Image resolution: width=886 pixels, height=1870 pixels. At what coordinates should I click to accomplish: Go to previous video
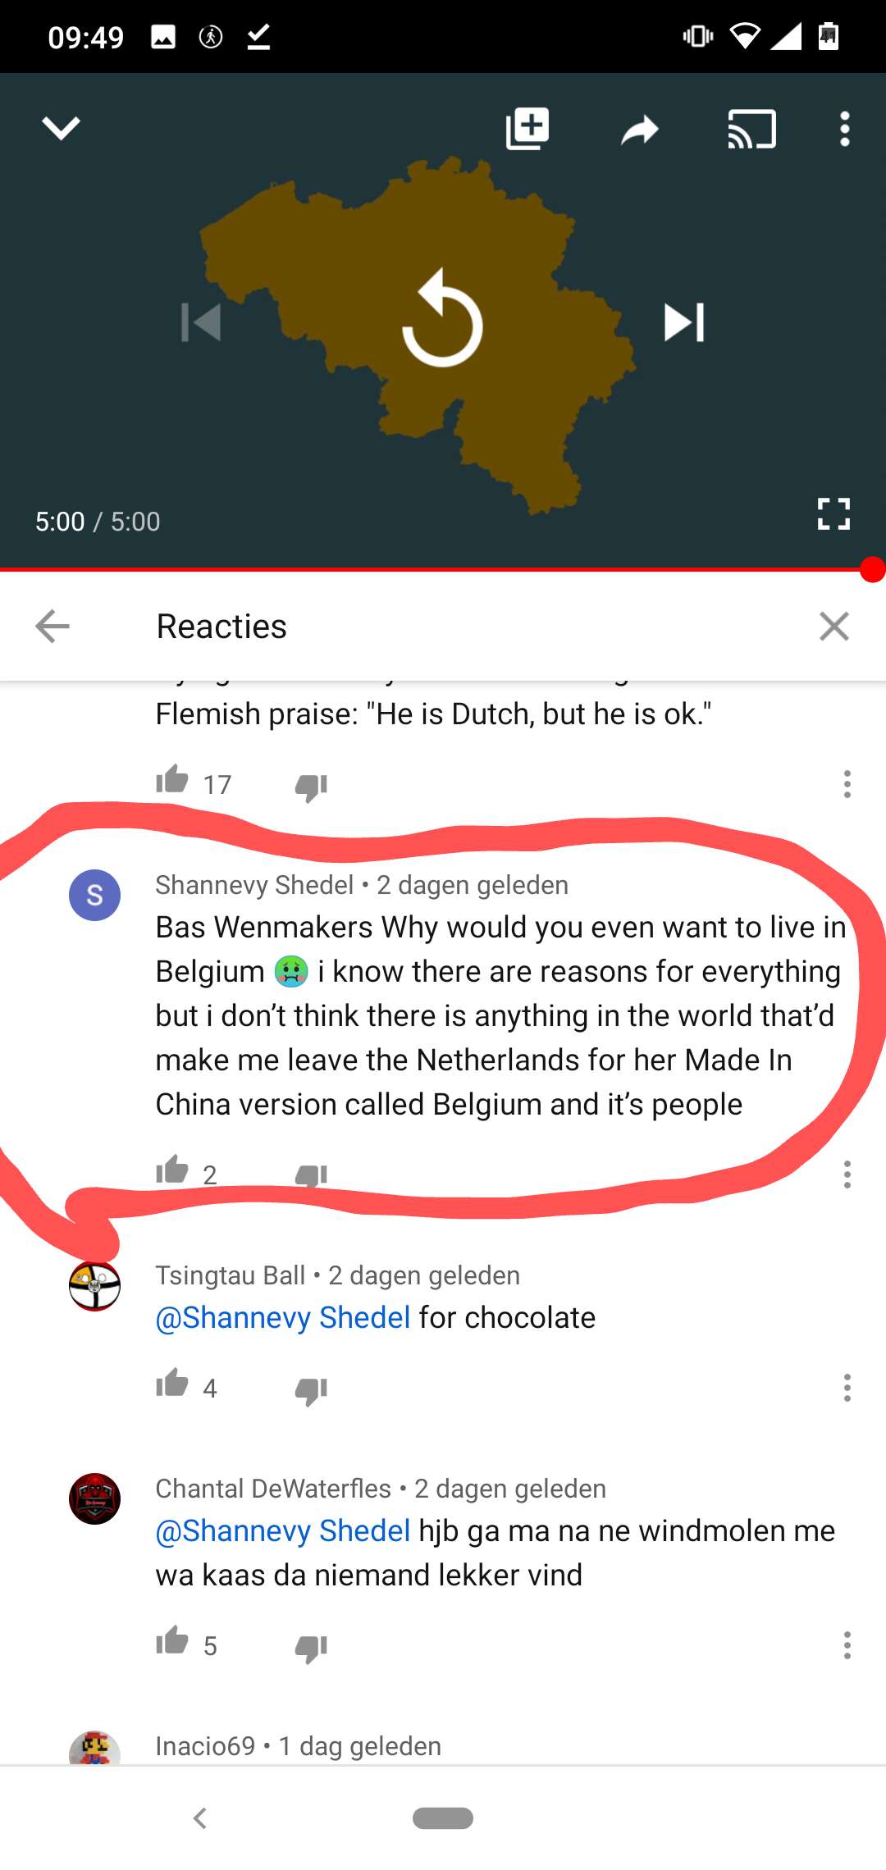pyautogui.click(x=201, y=322)
